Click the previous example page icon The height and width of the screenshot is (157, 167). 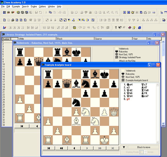point(17,20)
